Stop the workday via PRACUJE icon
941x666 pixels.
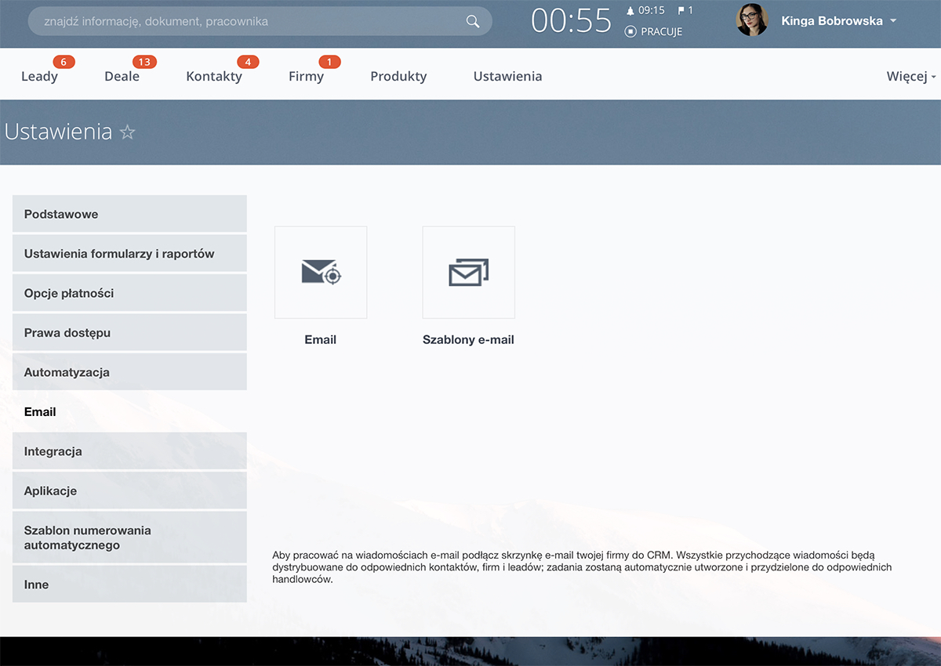coord(630,31)
